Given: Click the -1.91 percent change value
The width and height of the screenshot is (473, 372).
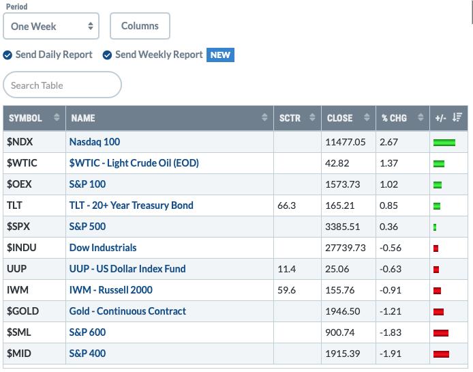Looking at the screenshot, I should click(391, 354).
